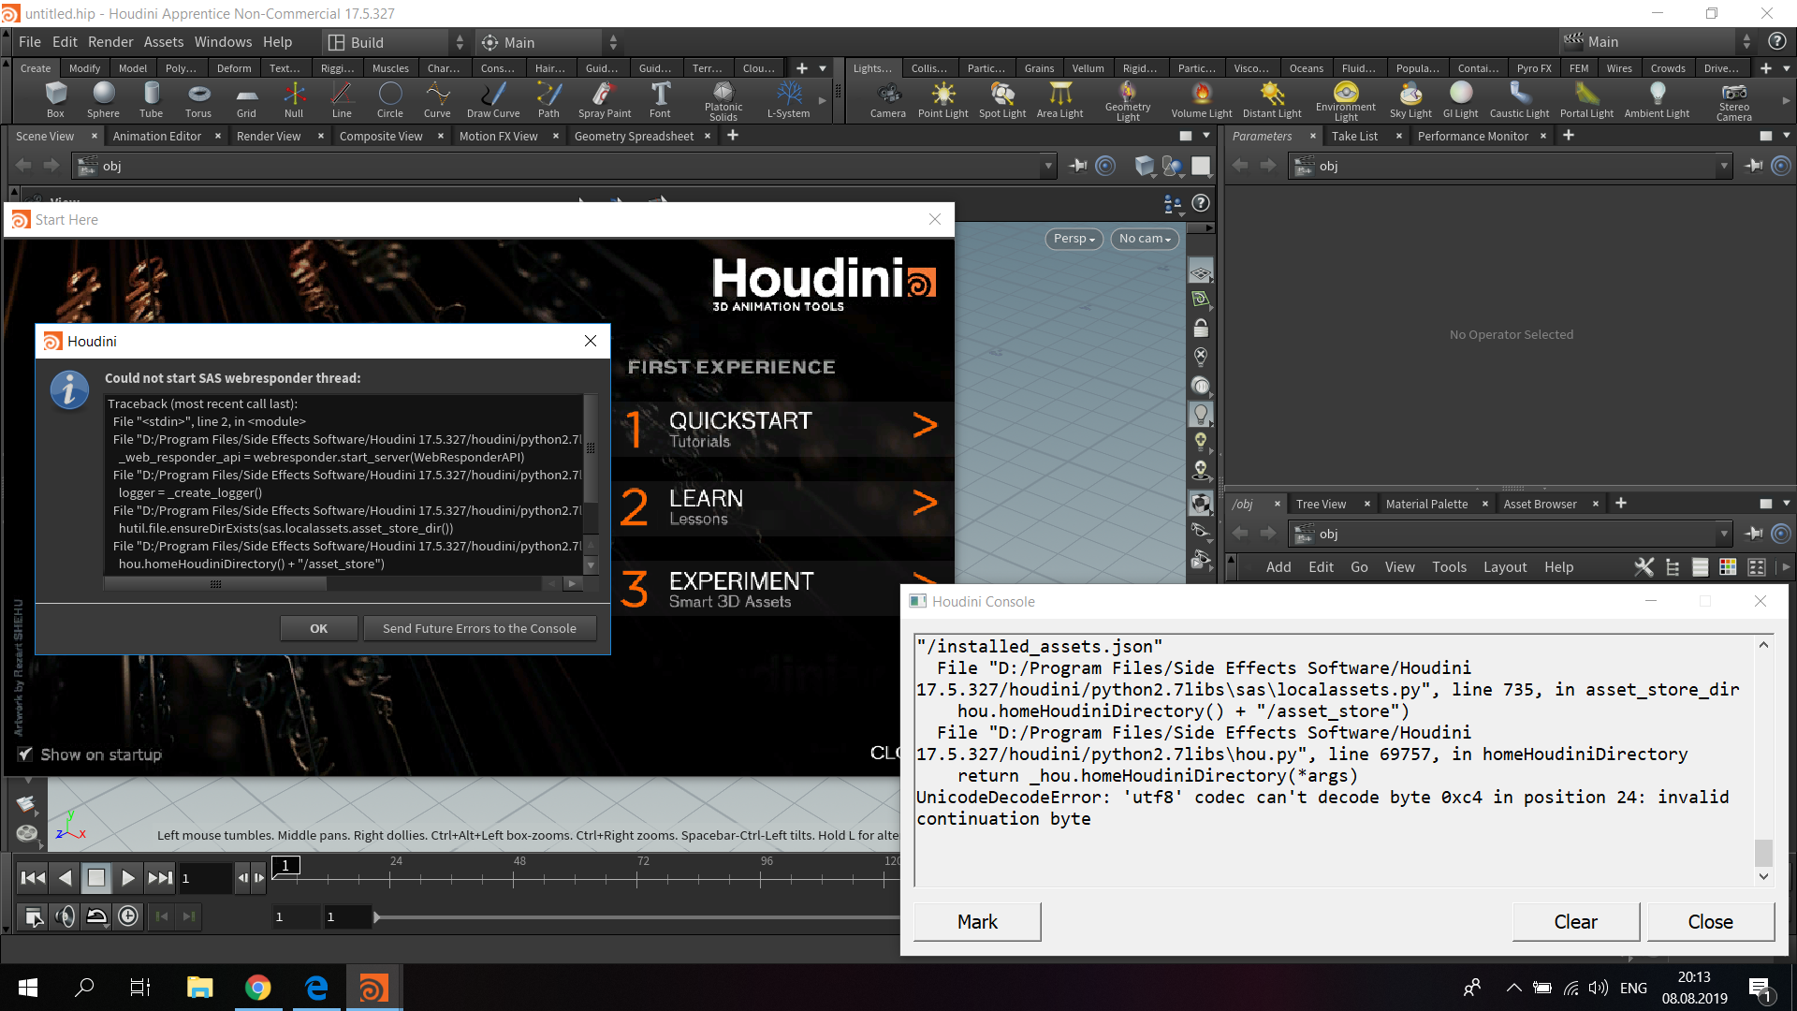Image resolution: width=1797 pixels, height=1011 pixels.
Task: Add an Ambient Light
Action: (1657, 99)
